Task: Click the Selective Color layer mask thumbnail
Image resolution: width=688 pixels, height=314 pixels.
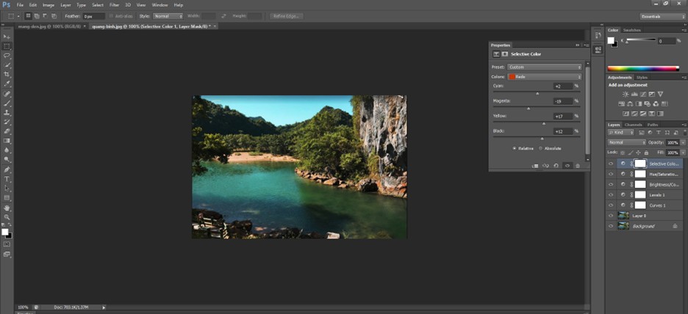Action: [640, 164]
